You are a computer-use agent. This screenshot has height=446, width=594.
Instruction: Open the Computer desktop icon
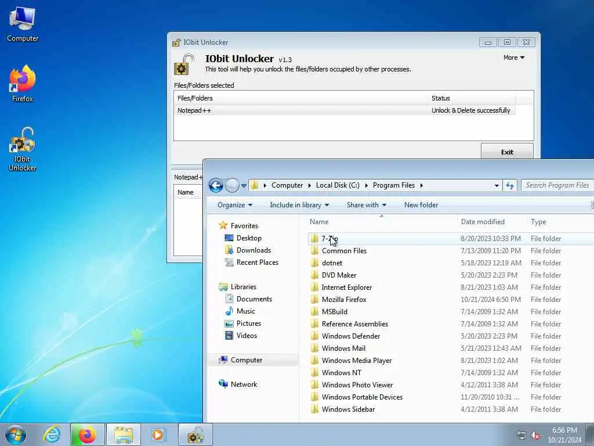click(23, 24)
